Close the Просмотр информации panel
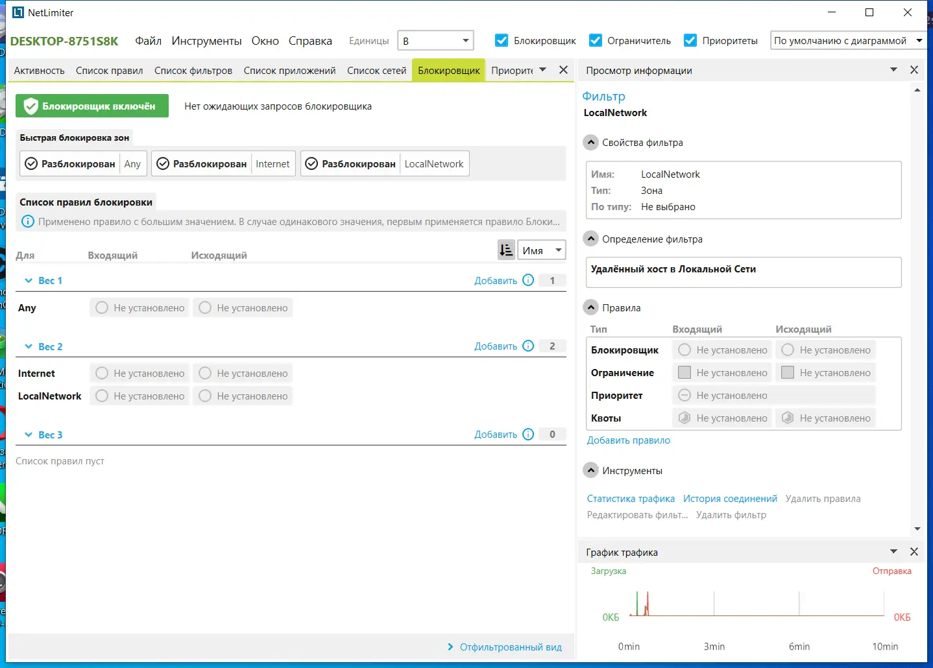This screenshot has width=933, height=668. click(914, 69)
